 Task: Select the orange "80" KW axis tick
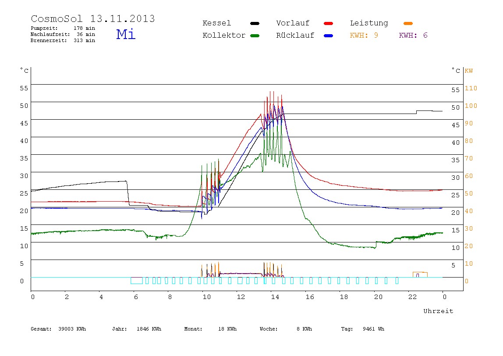click(469, 141)
